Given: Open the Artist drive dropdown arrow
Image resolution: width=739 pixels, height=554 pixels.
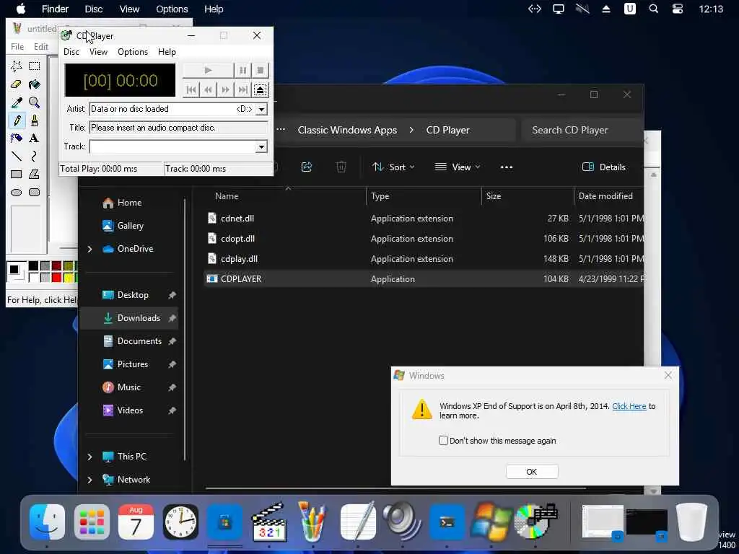Looking at the screenshot, I should click(x=261, y=109).
